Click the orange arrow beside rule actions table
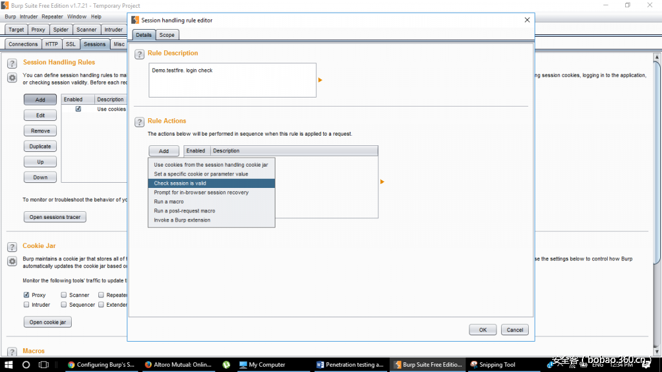Viewport: 662px width, 372px height. tap(382, 181)
